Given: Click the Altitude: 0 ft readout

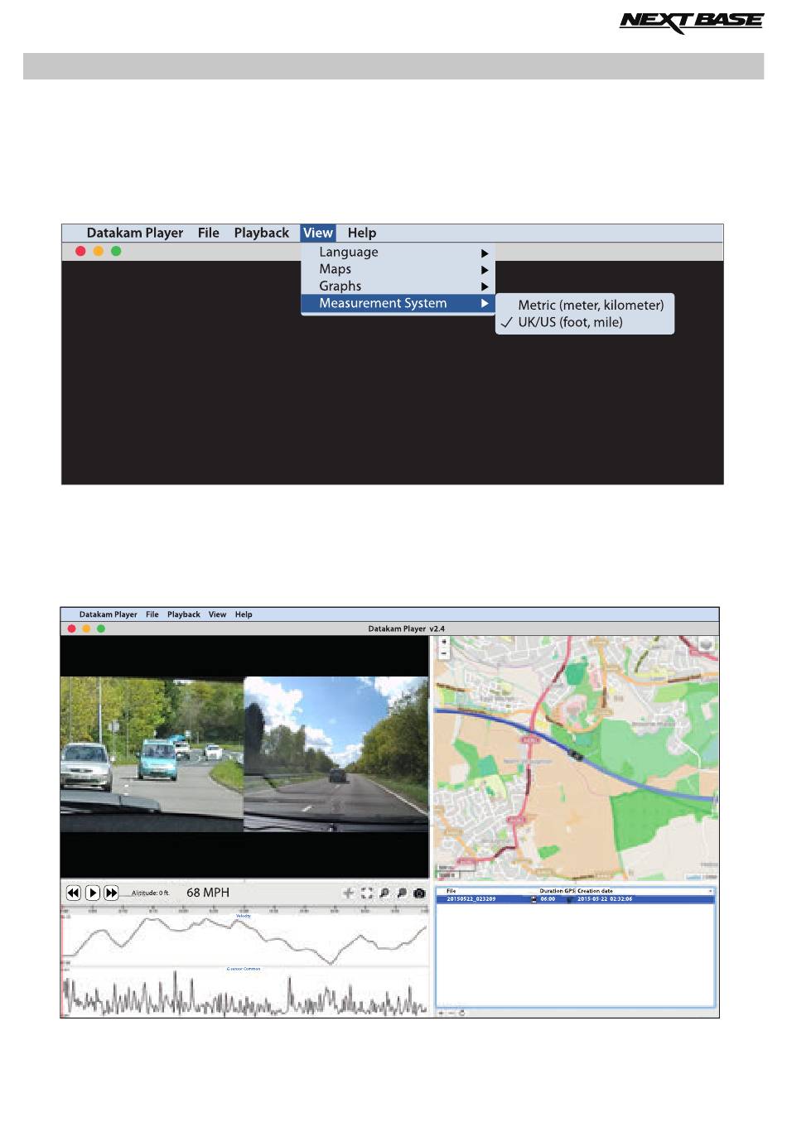Looking at the screenshot, I should click(150, 893).
